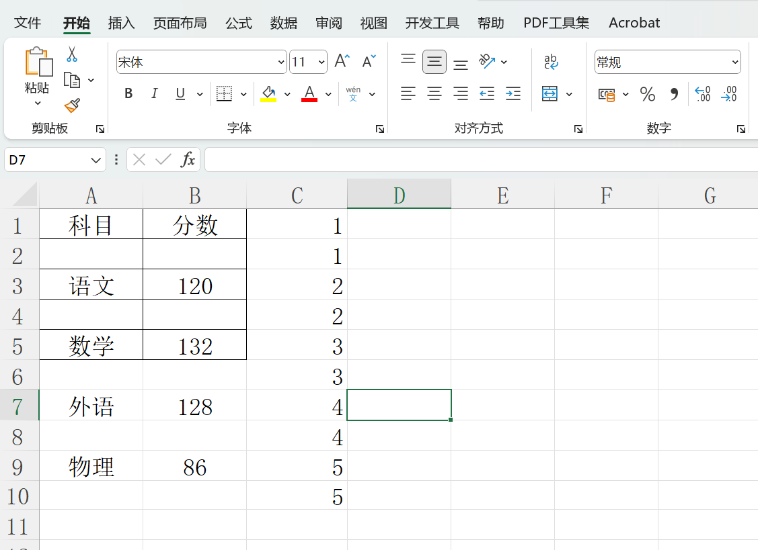Select the Format Painter brush
Image resolution: width=758 pixels, height=550 pixels.
72,105
